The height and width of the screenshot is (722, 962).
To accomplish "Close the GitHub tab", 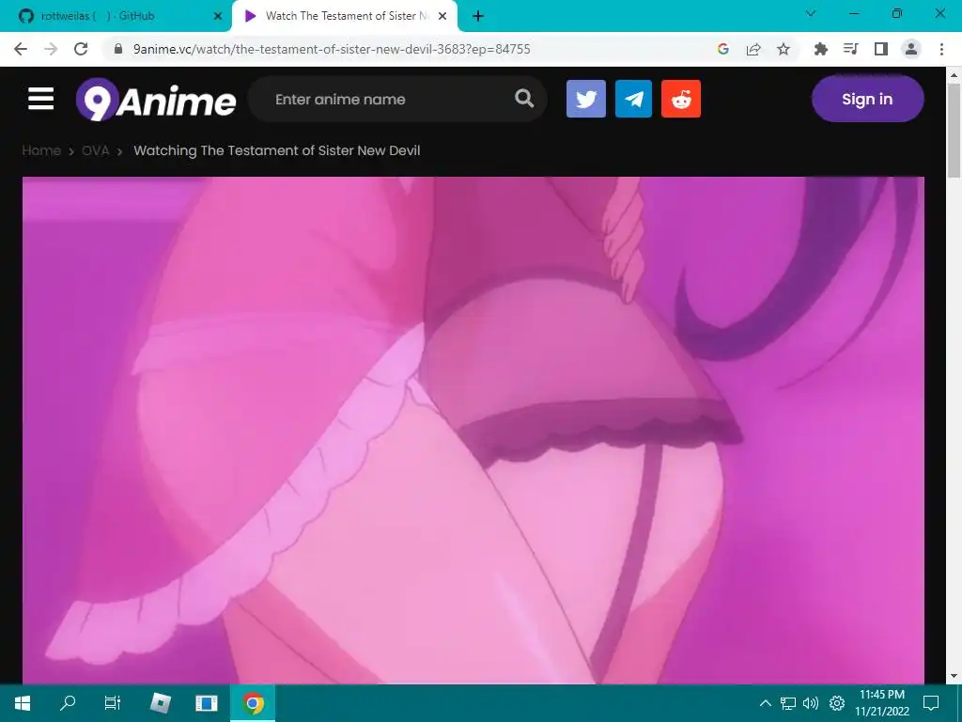I will (218, 16).
